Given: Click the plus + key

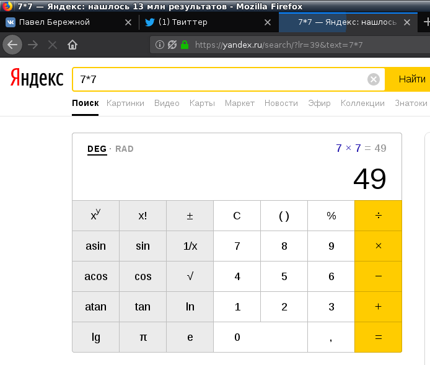Looking at the screenshot, I should click(x=378, y=307).
